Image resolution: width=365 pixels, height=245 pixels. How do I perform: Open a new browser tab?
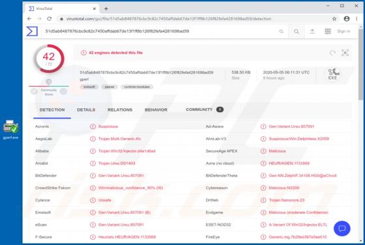coord(106,8)
